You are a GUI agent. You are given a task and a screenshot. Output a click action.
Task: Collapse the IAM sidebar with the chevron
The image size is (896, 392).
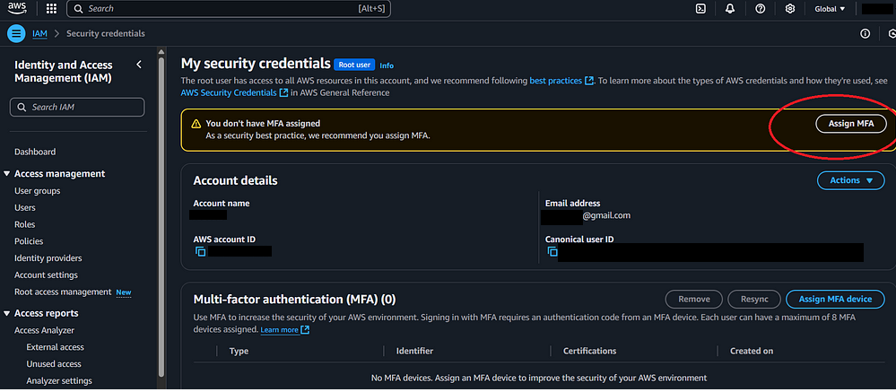[x=139, y=65]
